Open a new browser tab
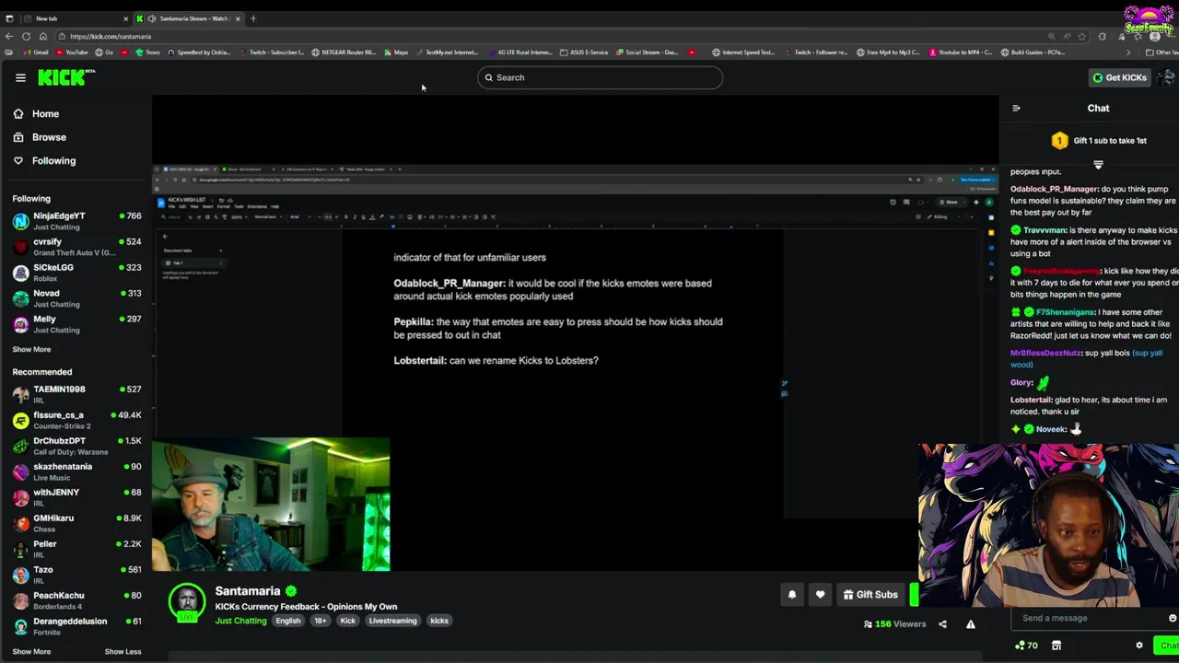The width and height of the screenshot is (1179, 663). pyautogui.click(x=254, y=18)
